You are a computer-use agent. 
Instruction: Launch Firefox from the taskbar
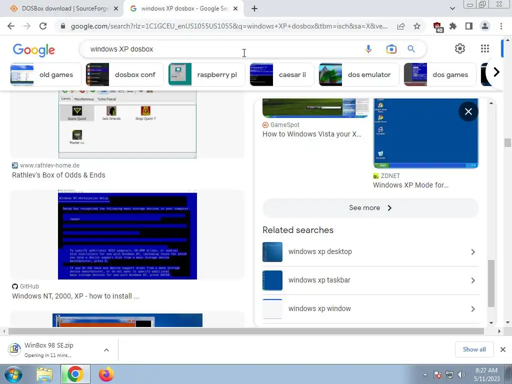click(106, 374)
